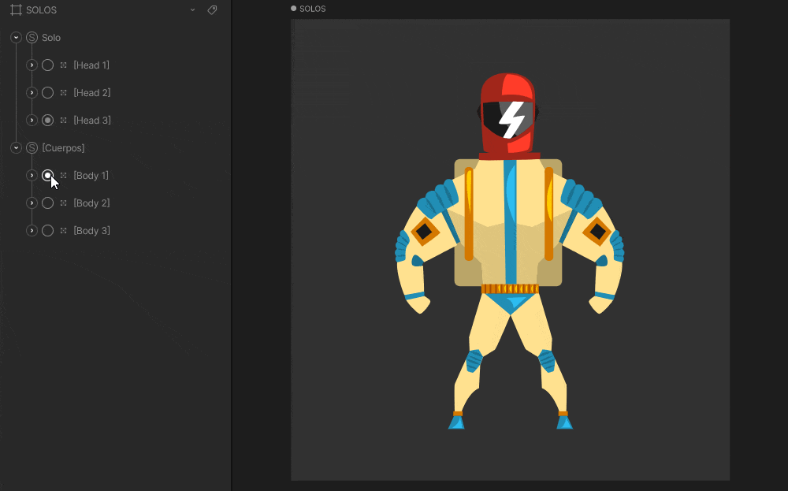Screen dimensions: 788x491
Task: Collapse the [Cuerpos] group
Action: (x=16, y=147)
